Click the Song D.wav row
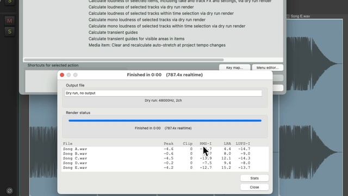Image resolution: width=348 pixels, height=196 pixels. pos(165,163)
